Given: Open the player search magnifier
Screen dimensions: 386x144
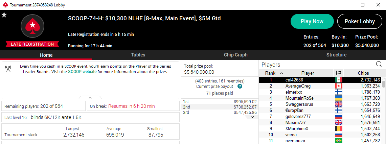Looking at the screenshot, I should 379,65.
